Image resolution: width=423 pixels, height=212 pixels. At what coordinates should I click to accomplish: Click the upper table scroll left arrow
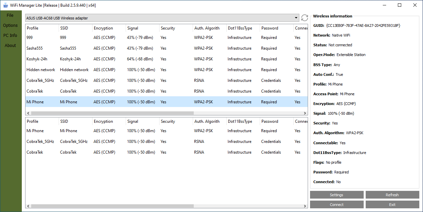click(x=28, y=113)
